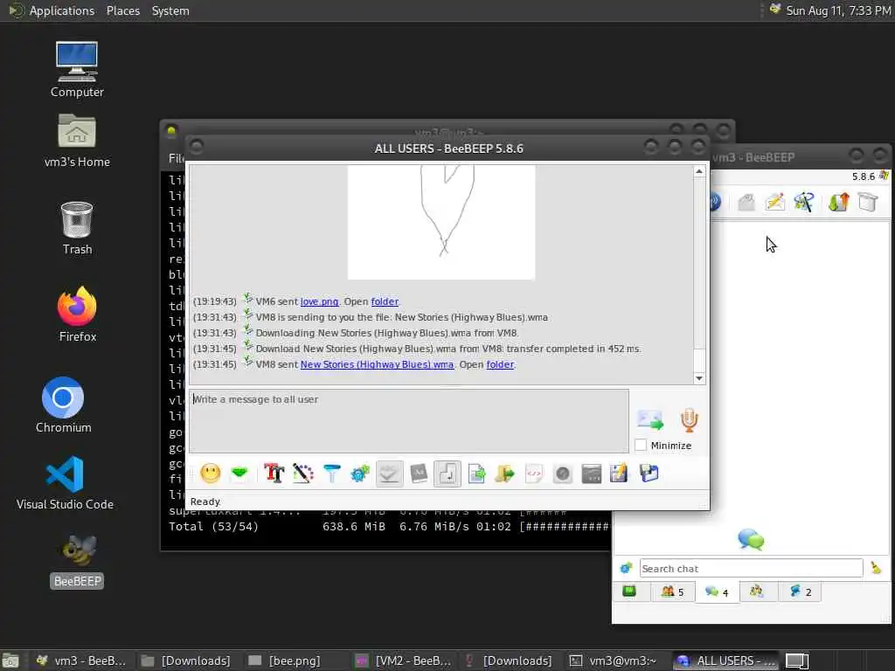Image resolution: width=895 pixels, height=671 pixels.
Task: Click the Chromium desktop icon
Action: [x=63, y=405]
